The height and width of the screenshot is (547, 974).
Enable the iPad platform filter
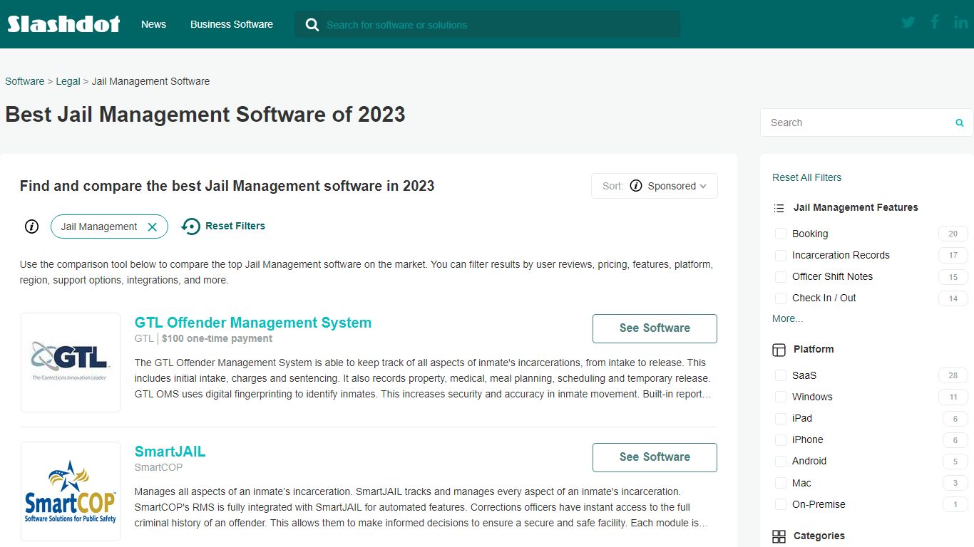pyautogui.click(x=781, y=418)
